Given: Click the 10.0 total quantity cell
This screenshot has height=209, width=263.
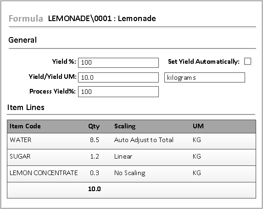Looking at the screenshot, I should (95, 189).
